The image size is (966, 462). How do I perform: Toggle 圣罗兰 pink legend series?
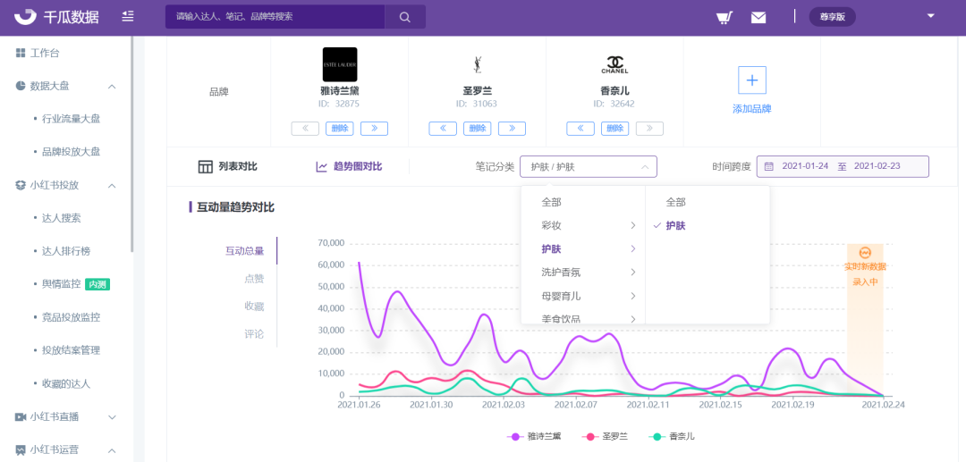605,436
